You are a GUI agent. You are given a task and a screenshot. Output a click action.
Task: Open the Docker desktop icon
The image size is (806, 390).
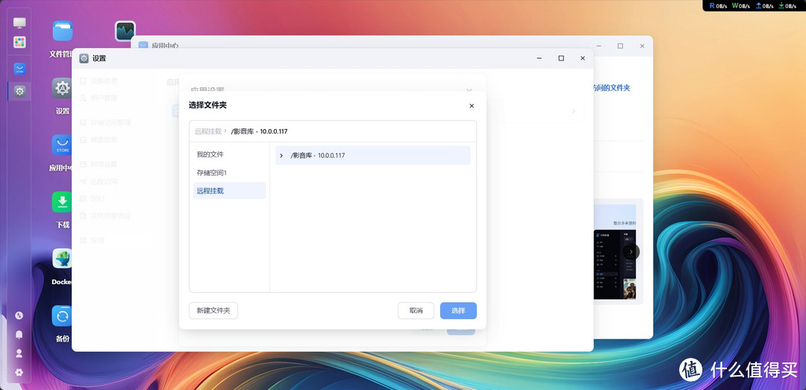63,259
